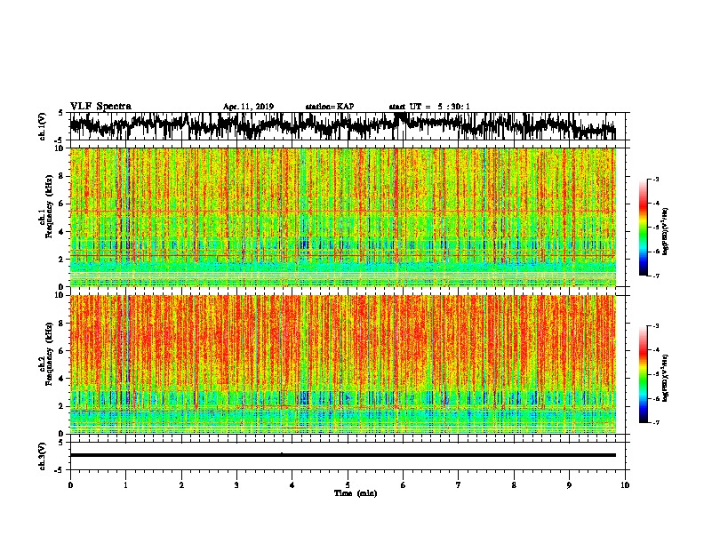Click the last time axis label "10"

(x=625, y=485)
